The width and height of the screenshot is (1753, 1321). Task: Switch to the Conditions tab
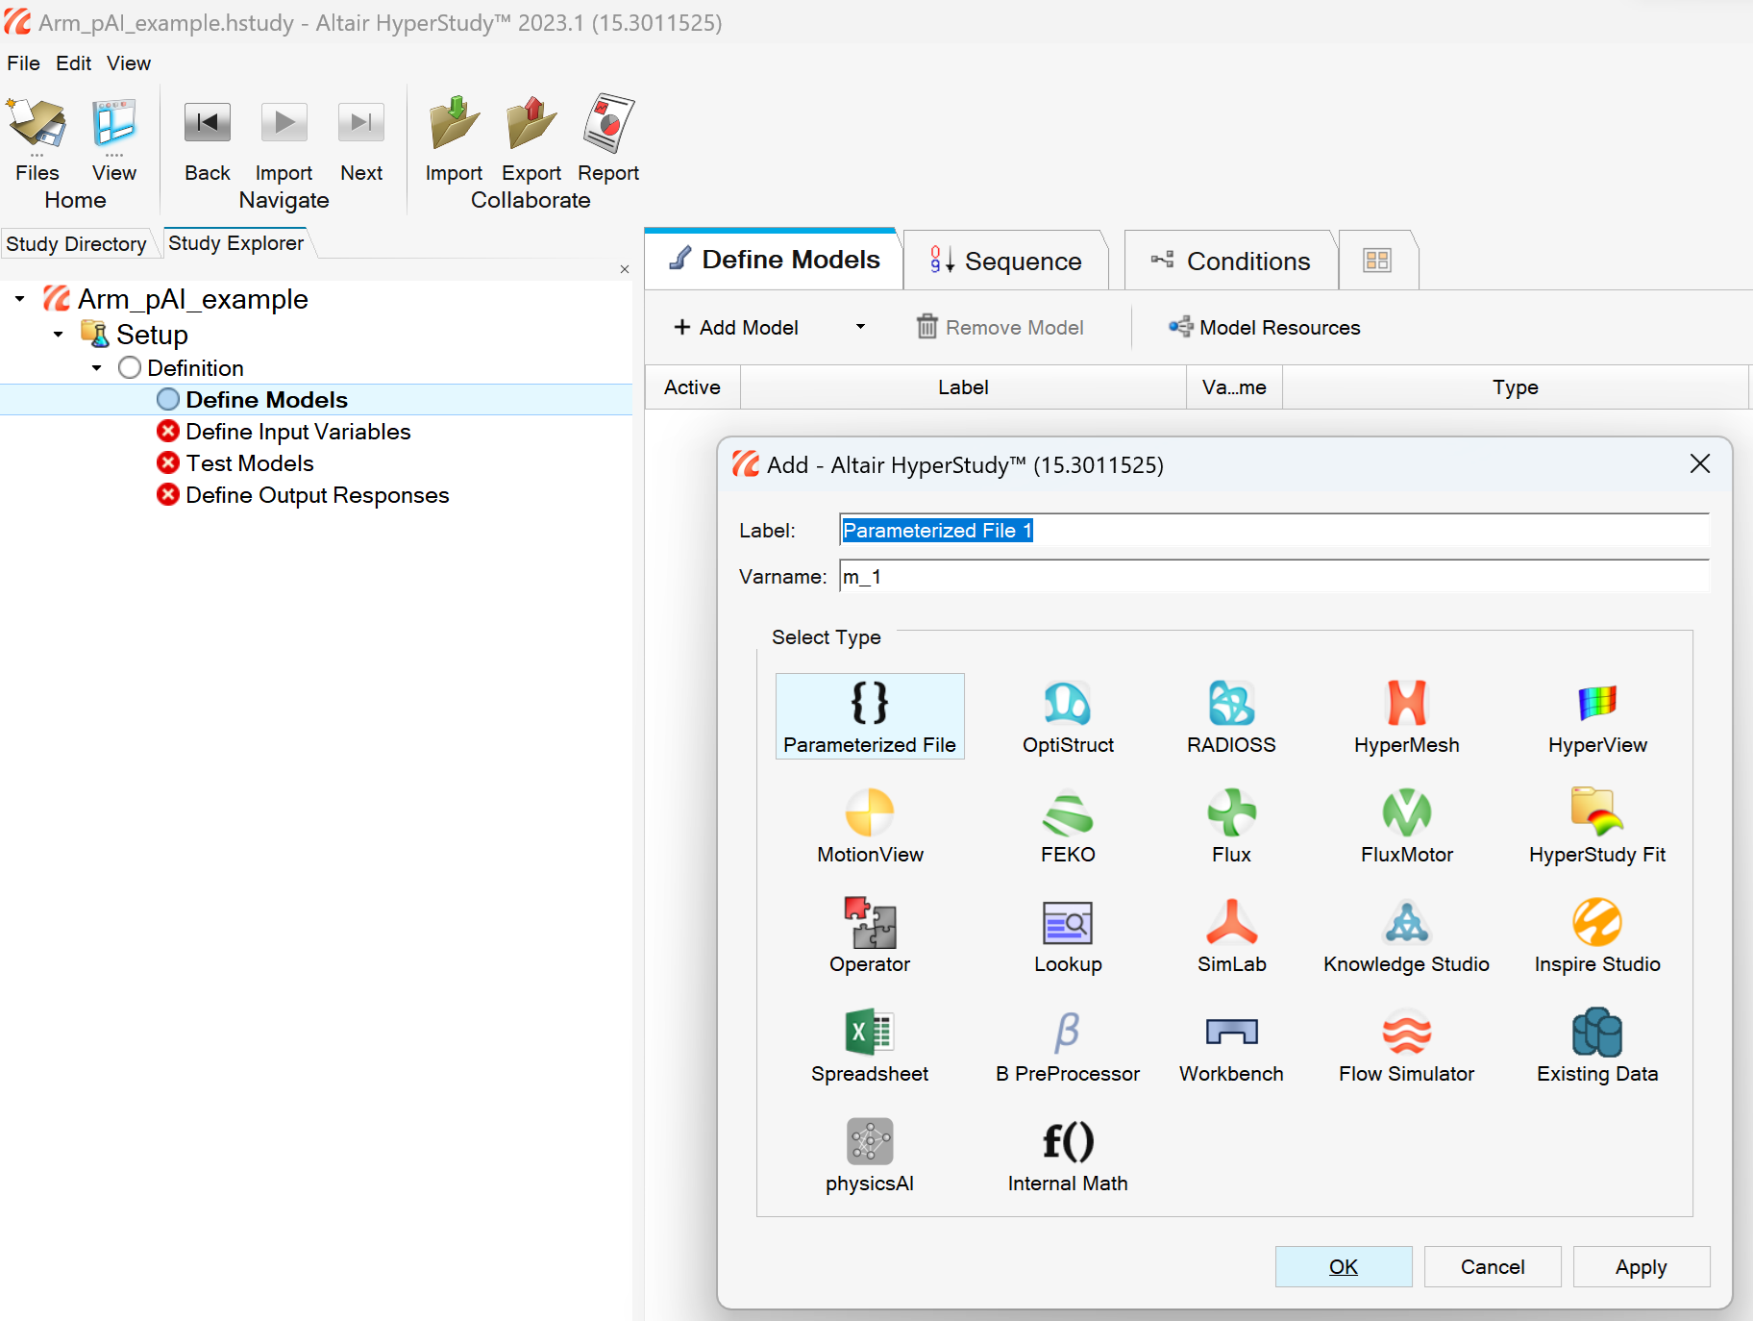tap(1231, 261)
